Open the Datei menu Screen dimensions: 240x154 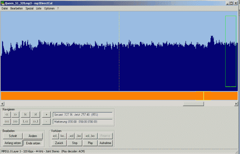pos(4,8)
